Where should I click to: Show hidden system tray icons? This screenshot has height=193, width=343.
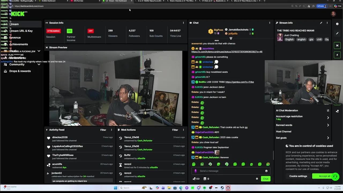319,188
